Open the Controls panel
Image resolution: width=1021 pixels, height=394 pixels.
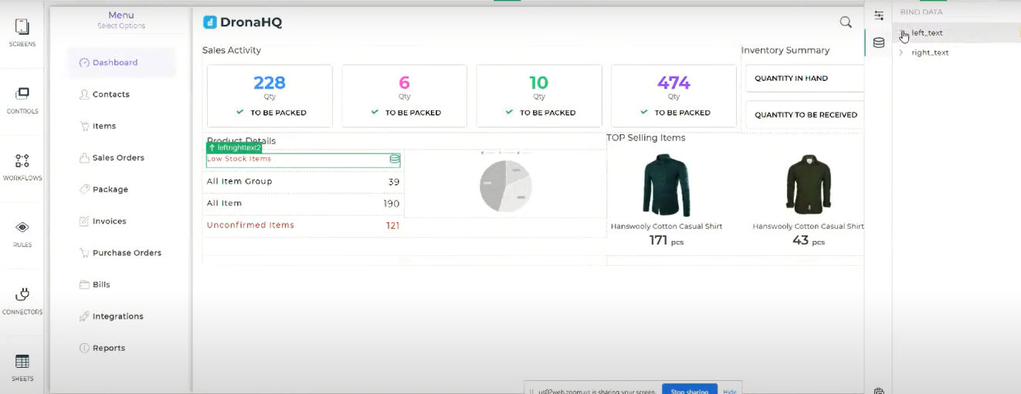click(x=22, y=99)
